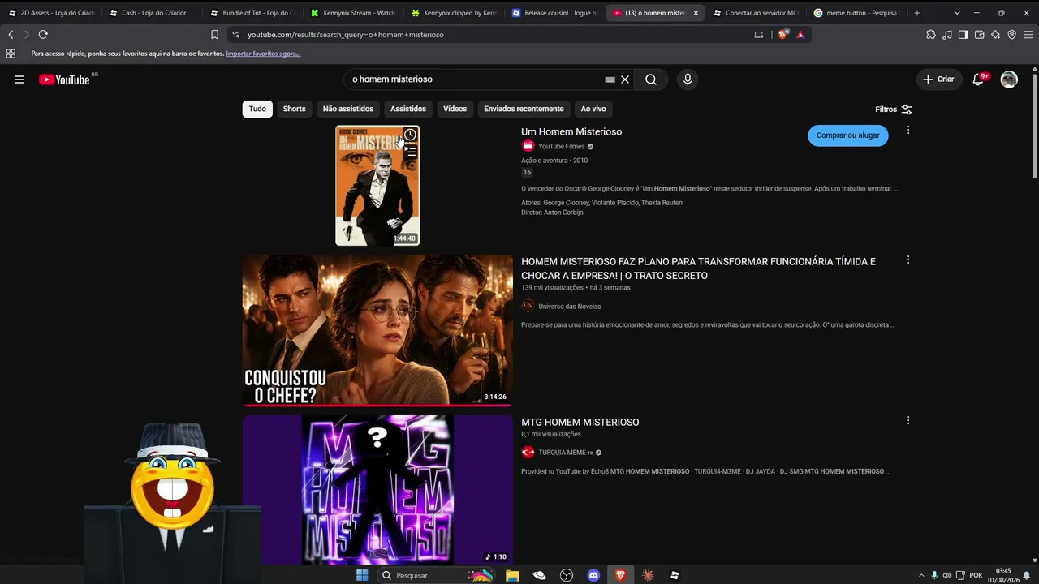Show apps grid in bookmarks bar
1039x584 pixels.
[11, 54]
